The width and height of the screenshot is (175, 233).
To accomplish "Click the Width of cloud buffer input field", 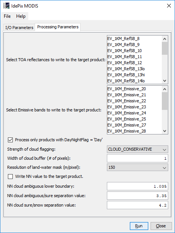I will tap(137, 158).
